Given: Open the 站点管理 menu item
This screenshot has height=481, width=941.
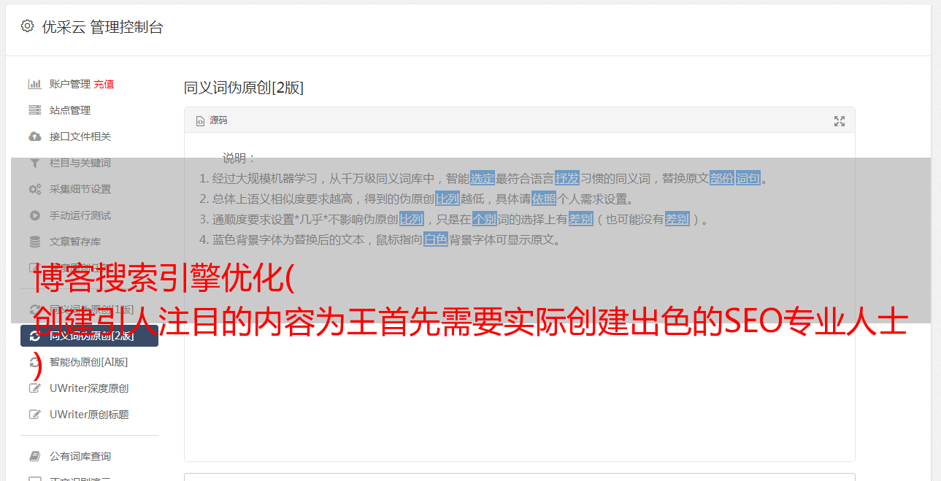Looking at the screenshot, I should 70,110.
